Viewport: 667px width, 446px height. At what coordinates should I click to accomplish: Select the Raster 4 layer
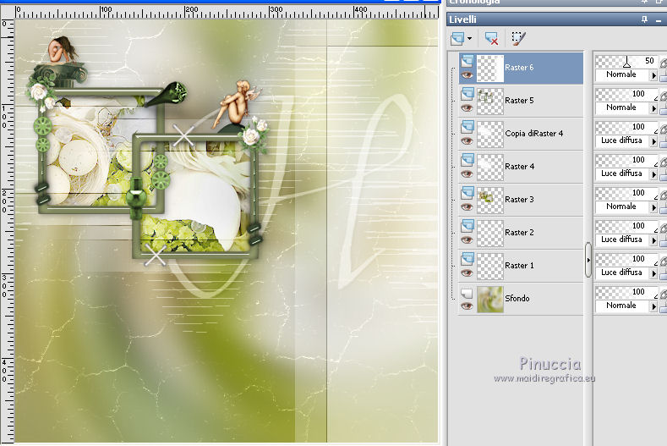(x=519, y=167)
